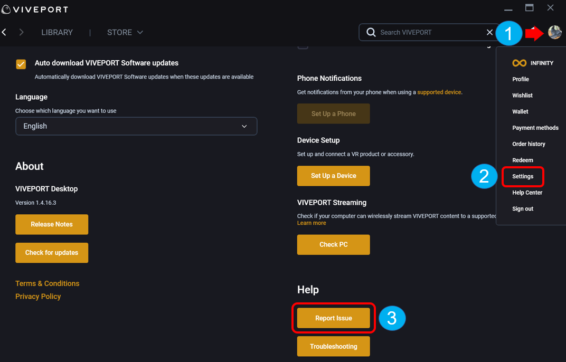Image resolution: width=566 pixels, height=362 pixels.
Task: Click the Report Issue button
Action: pyautogui.click(x=334, y=318)
